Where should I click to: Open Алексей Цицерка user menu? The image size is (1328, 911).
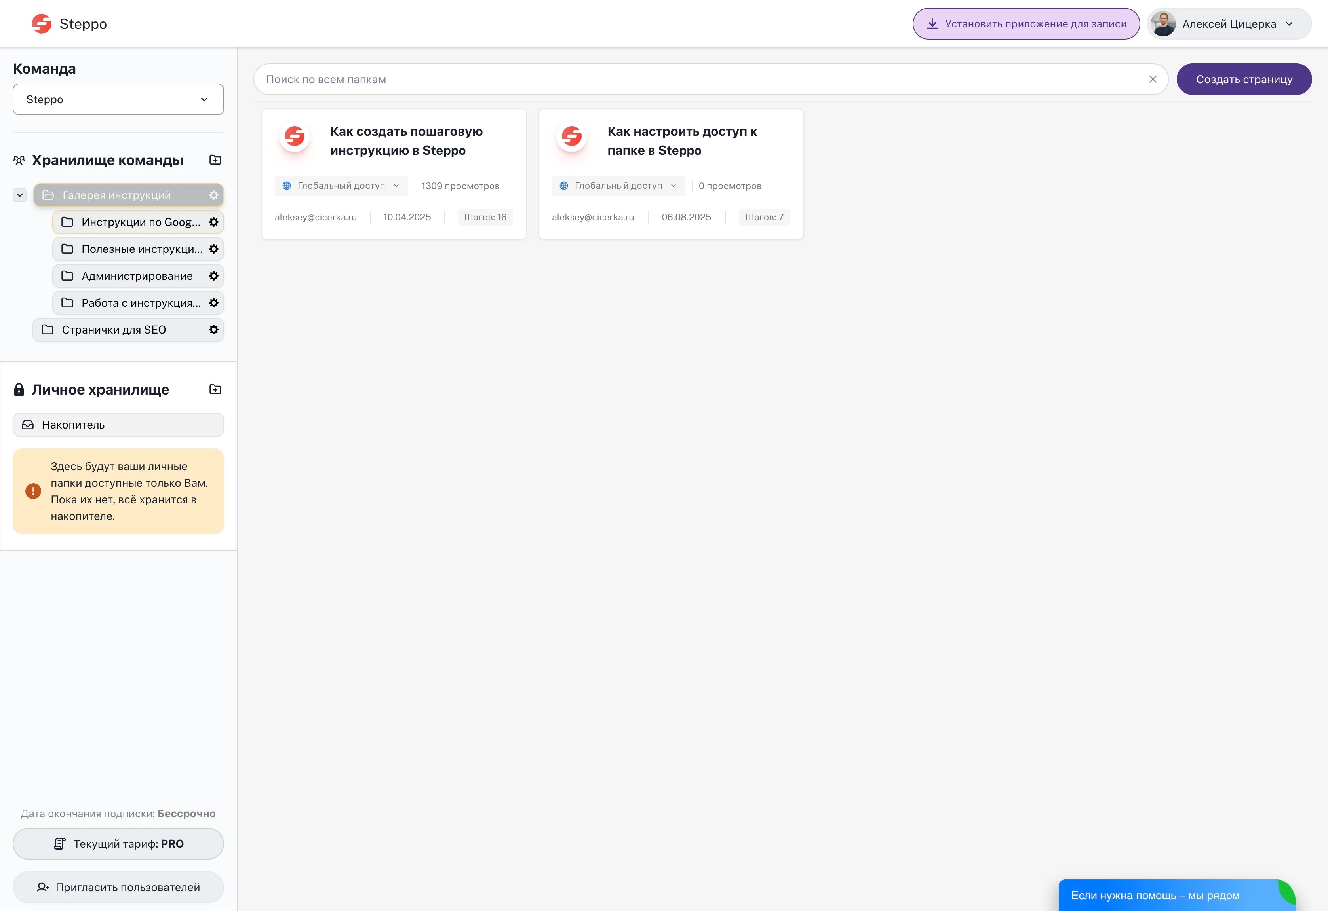(x=1229, y=24)
